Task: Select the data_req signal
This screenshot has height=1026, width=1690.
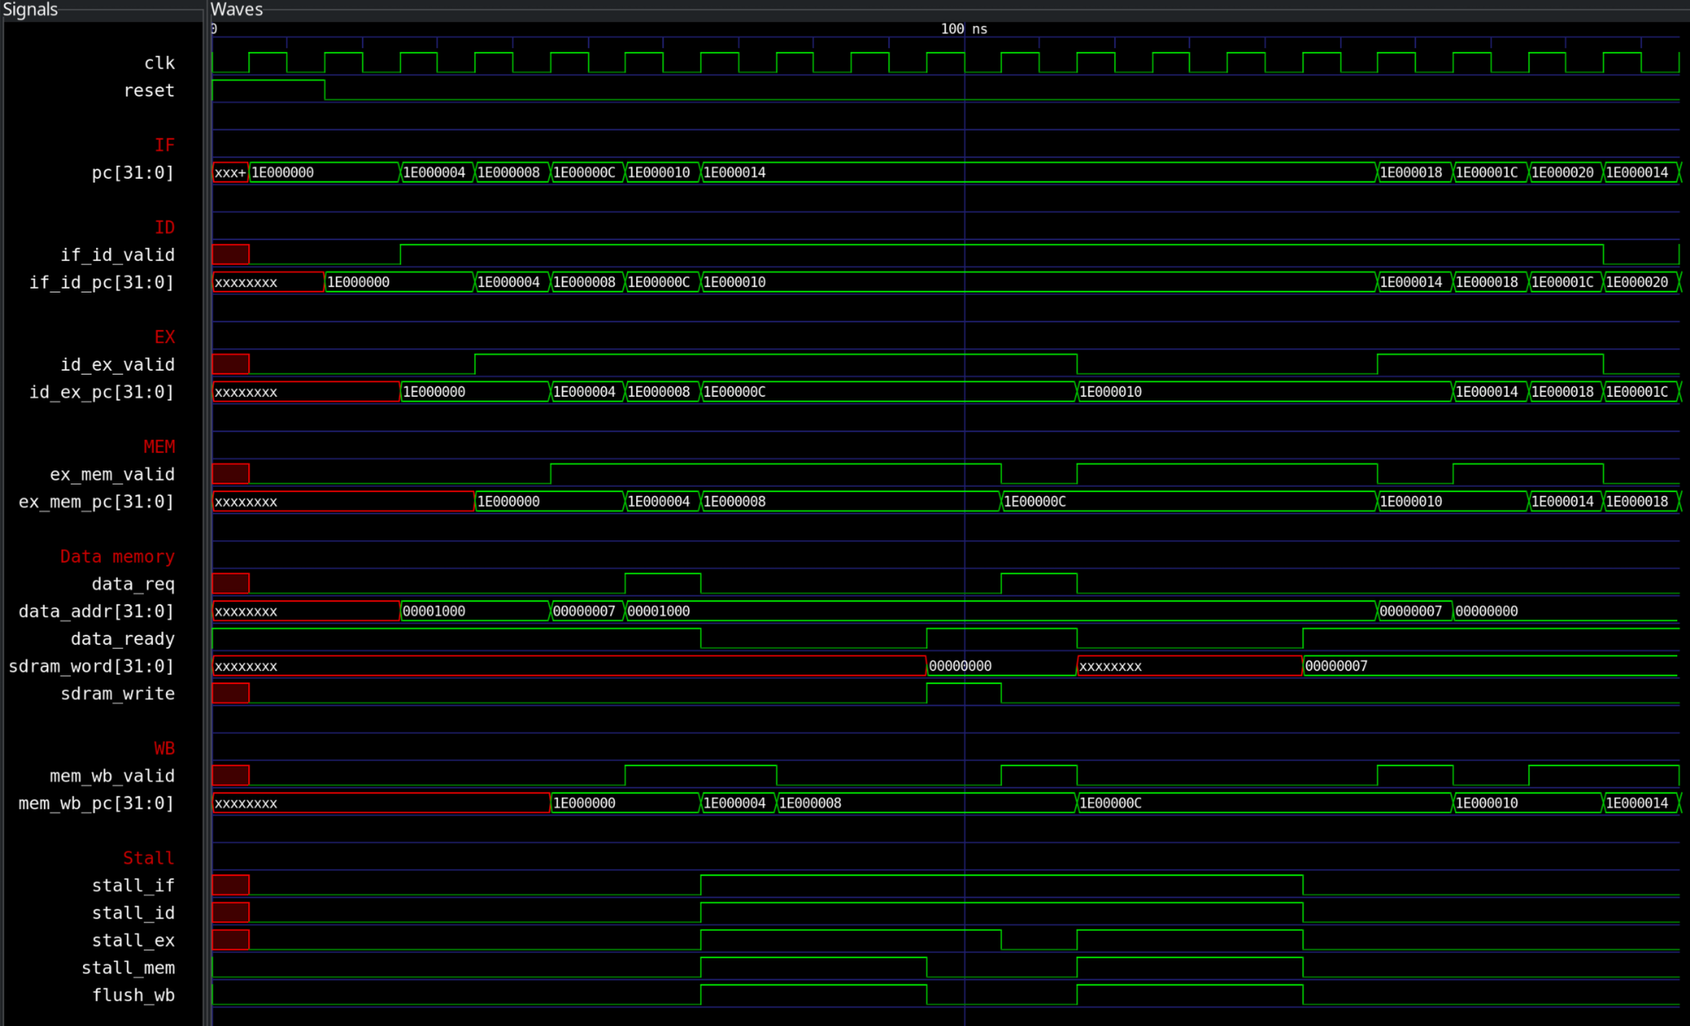Action: [133, 584]
